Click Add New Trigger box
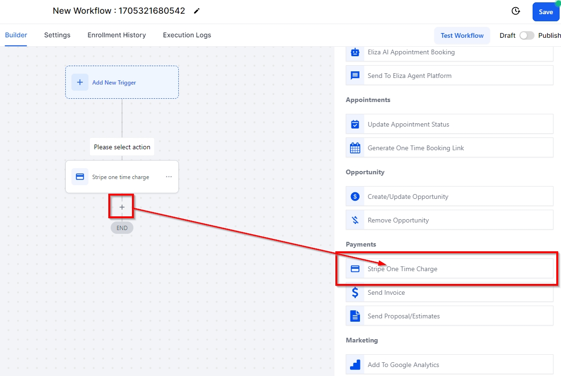This screenshot has width=561, height=376. tap(122, 82)
